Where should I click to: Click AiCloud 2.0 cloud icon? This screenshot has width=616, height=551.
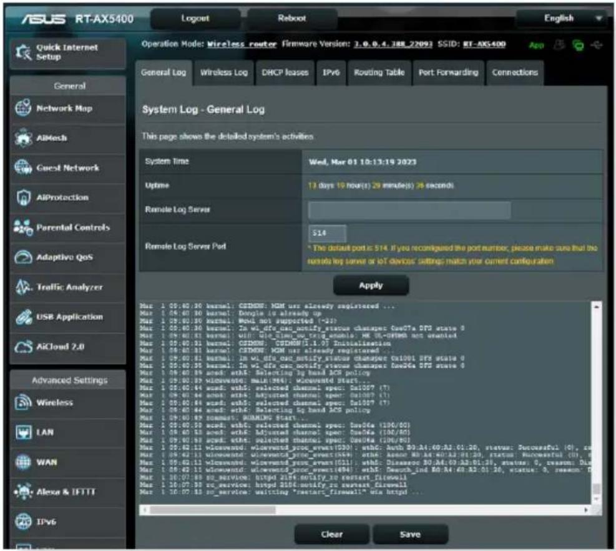click(23, 347)
